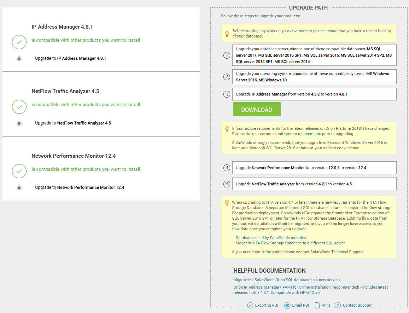Click the NetFlow Traffic Analyzer 4.5 heading
Viewport: 409px width, 313px height.
65,91
